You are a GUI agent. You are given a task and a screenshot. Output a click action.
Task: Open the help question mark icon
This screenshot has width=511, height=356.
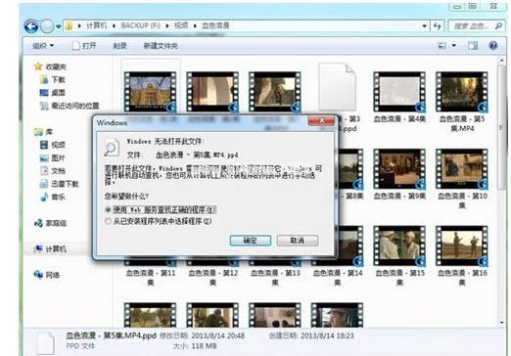coord(493,45)
